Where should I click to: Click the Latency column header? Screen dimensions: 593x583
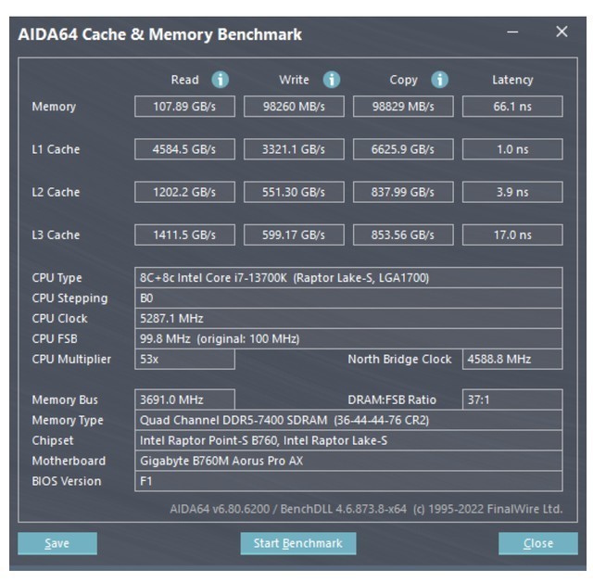512,80
